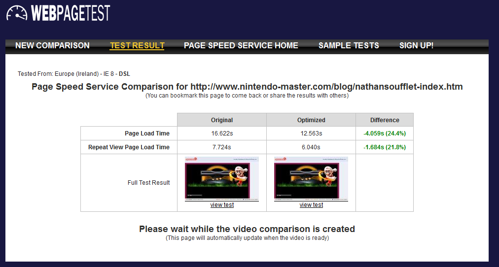Click the WEBPAGETEST logo text
Screen dimensions: 499x267
click(71, 13)
